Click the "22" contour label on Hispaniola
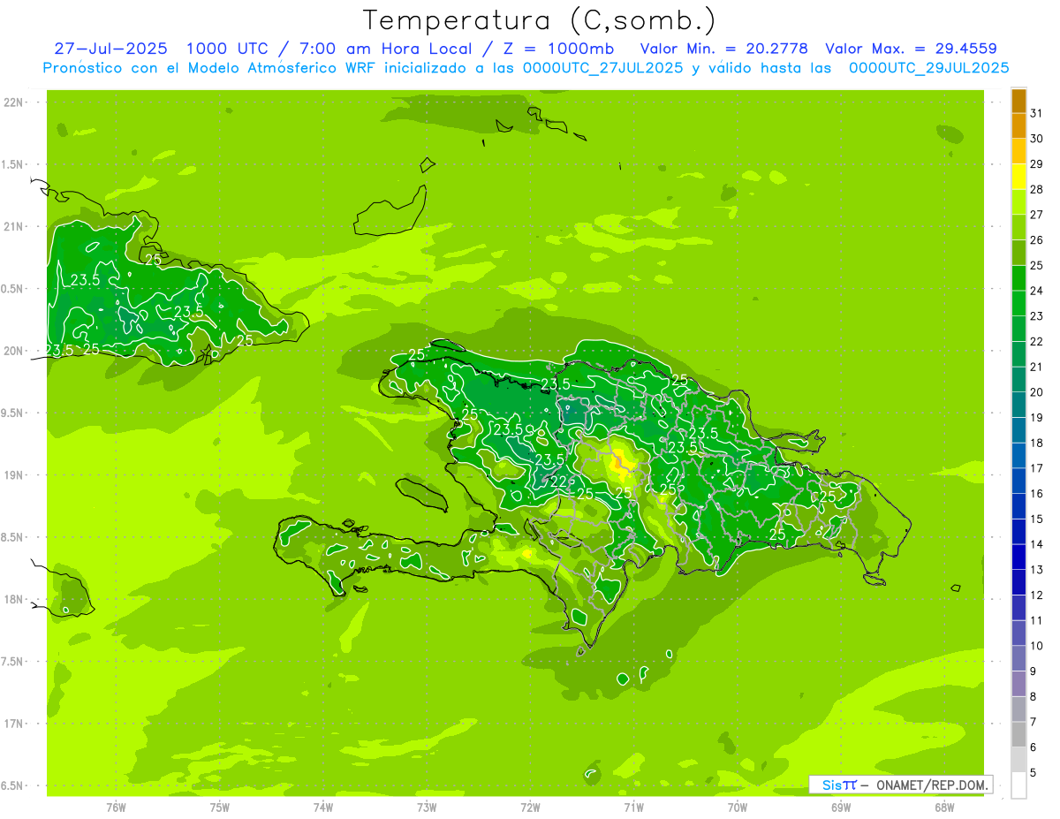 pyautogui.click(x=557, y=481)
